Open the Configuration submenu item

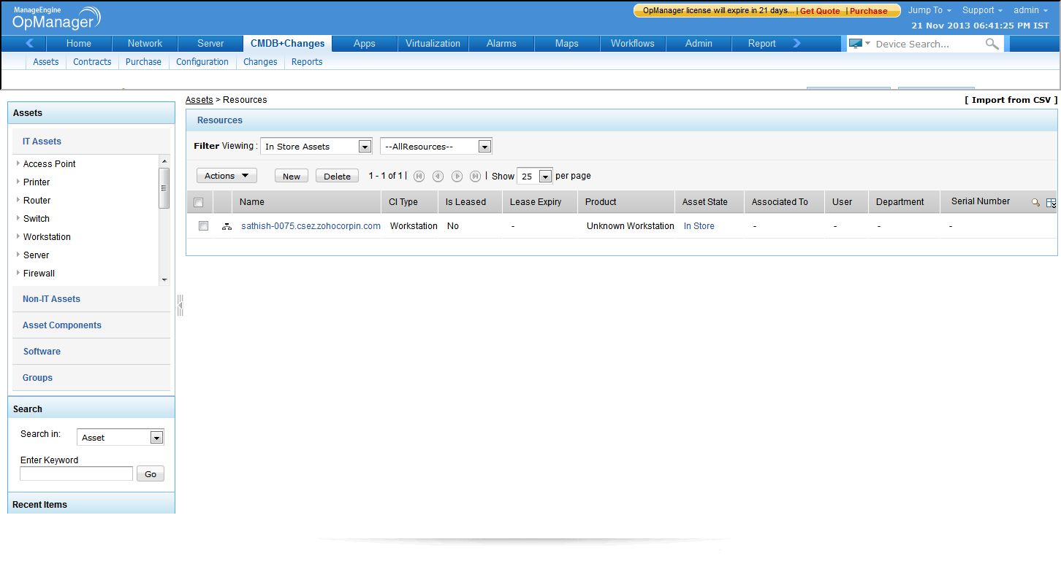click(x=202, y=62)
